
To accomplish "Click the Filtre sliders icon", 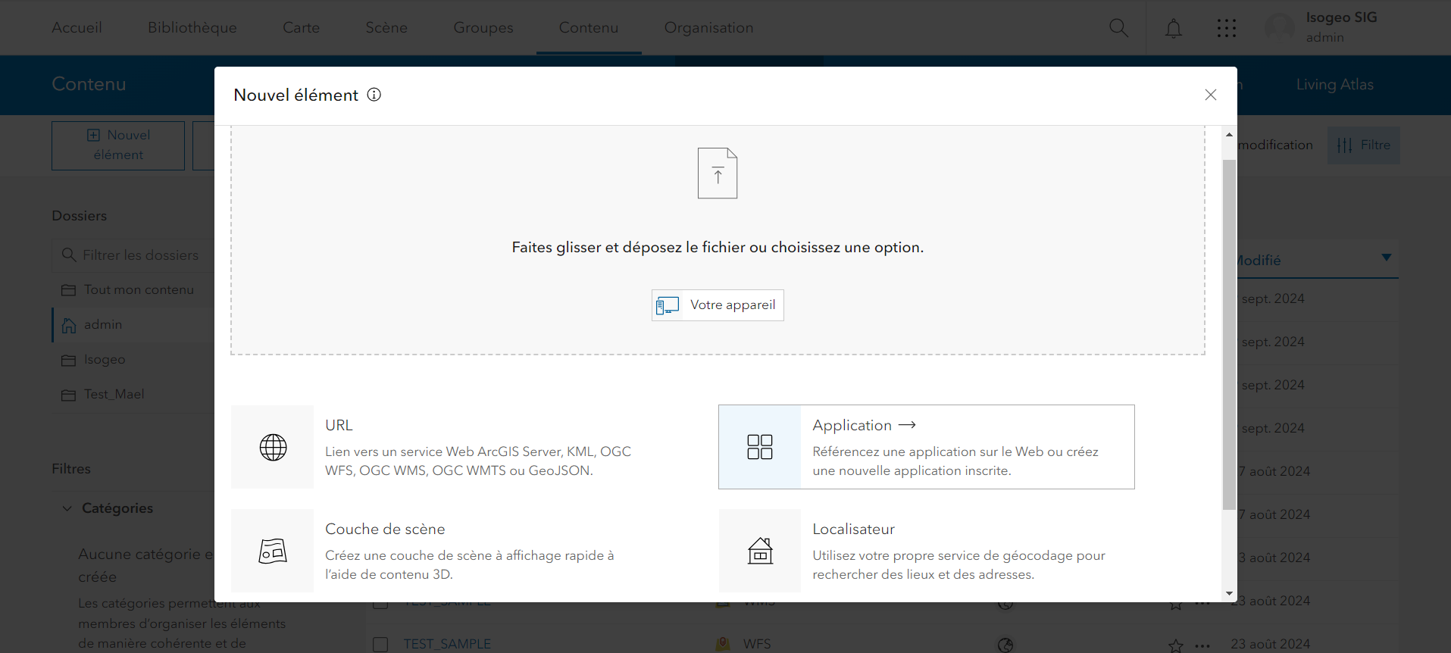I will [1344, 145].
